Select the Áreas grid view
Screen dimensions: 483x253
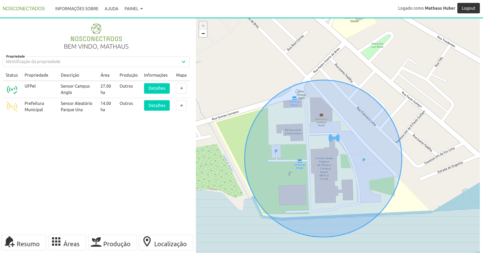click(x=67, y=243)
